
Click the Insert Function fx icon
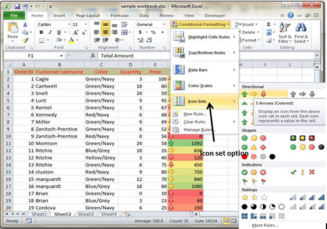(93, 55)
